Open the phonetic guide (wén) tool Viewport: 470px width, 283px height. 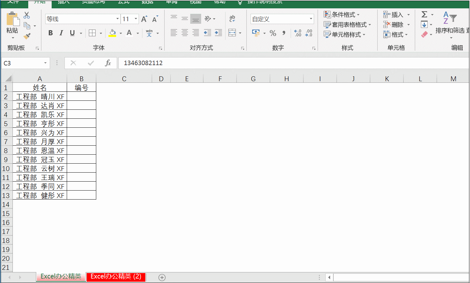(x=149, y=33)
